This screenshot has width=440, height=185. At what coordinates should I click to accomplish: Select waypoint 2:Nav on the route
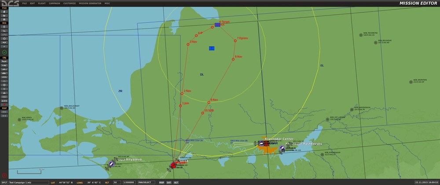pos(182,94)
